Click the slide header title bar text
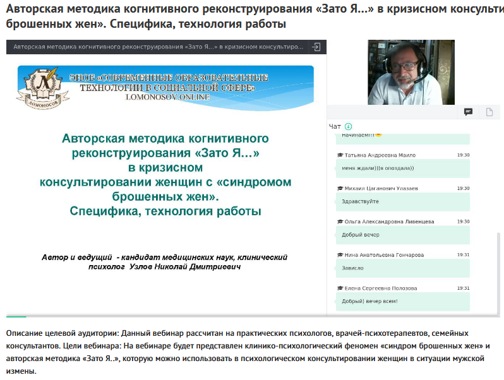This screenshot has width=504, height=380. point(158,47)
